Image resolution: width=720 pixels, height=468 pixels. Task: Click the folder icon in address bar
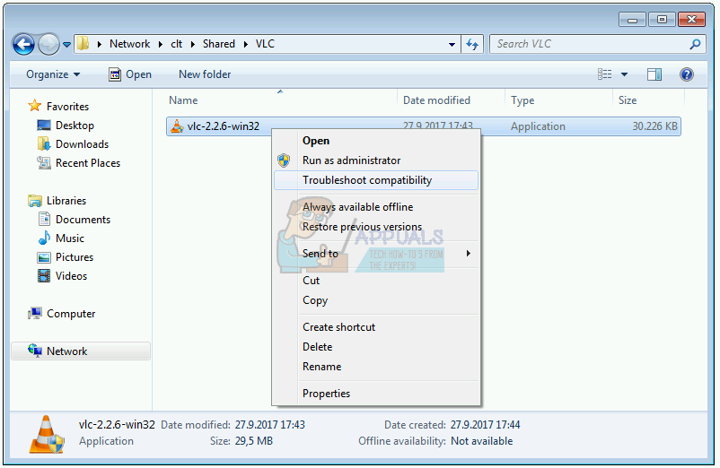pos(83,44)
